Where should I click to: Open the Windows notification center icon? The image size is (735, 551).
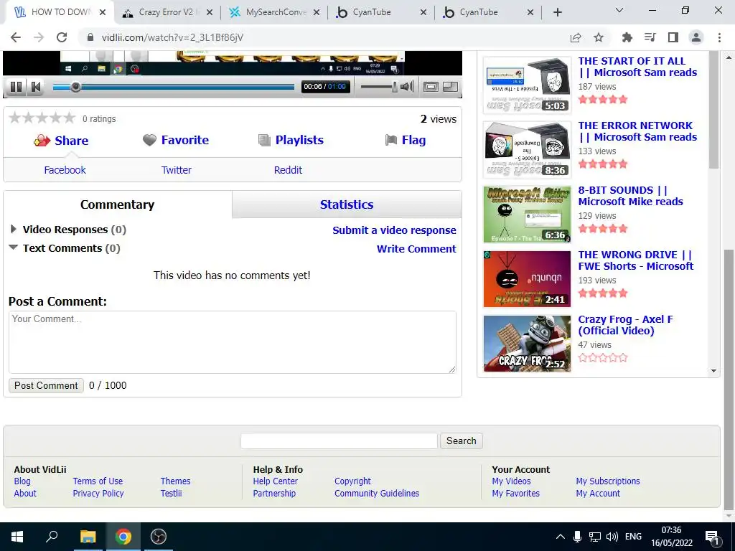(x=713, y=537)
